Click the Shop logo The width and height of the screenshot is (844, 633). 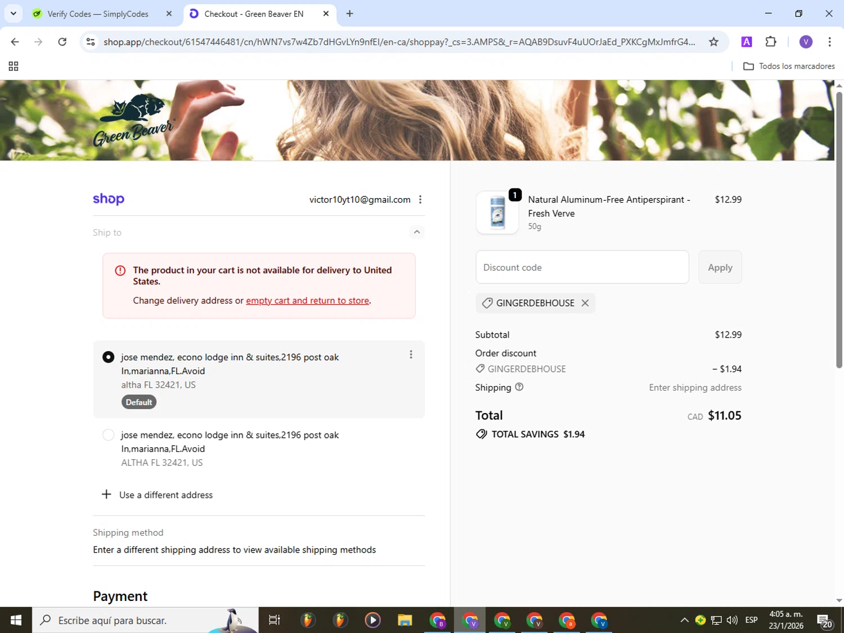[x=109, y=199]
